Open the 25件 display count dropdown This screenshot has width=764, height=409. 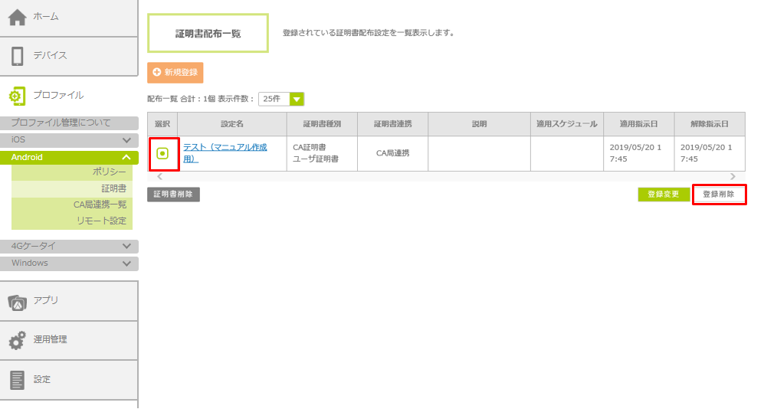[297, 99]
